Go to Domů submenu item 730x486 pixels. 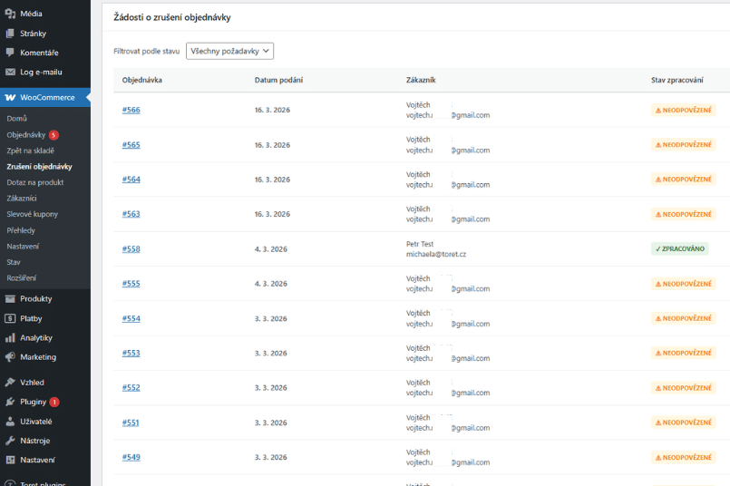pos(16,119)
